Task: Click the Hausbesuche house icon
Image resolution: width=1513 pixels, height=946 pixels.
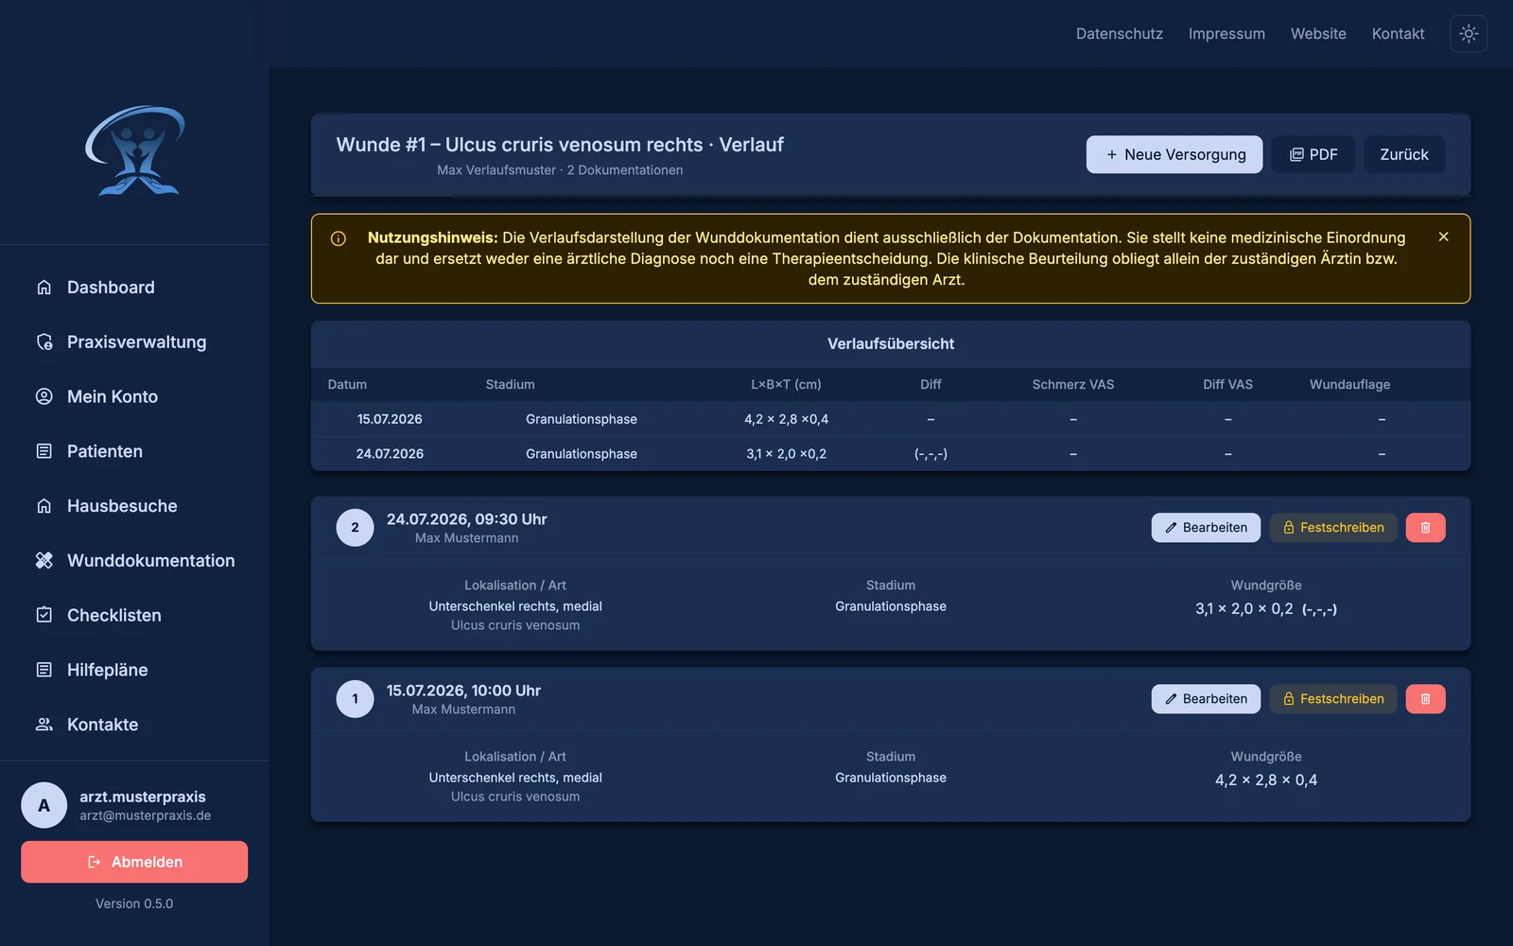Action: click(43, 506)
